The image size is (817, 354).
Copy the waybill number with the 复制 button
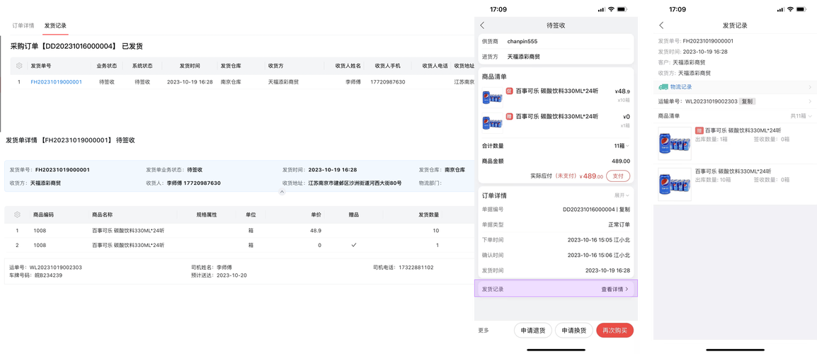(x=748, y=101)
